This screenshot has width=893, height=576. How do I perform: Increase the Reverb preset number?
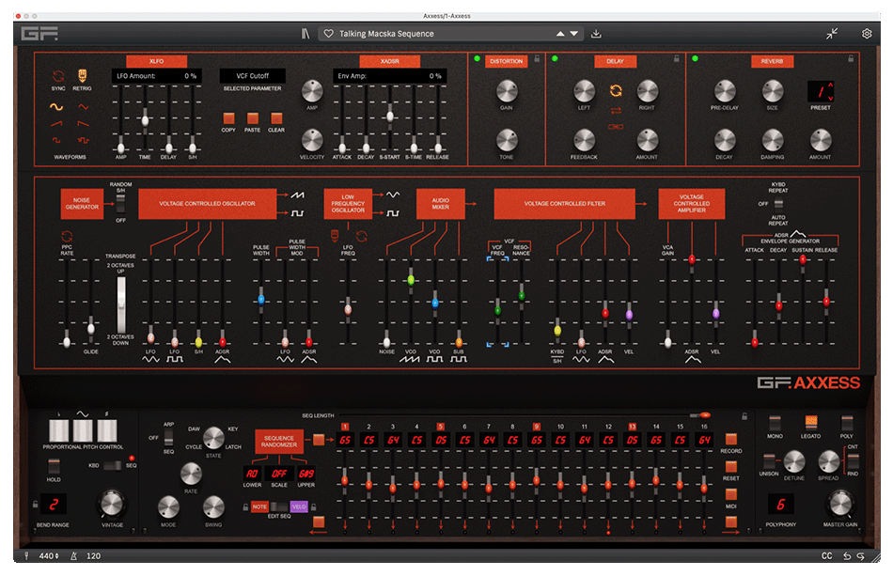[830, 86]
